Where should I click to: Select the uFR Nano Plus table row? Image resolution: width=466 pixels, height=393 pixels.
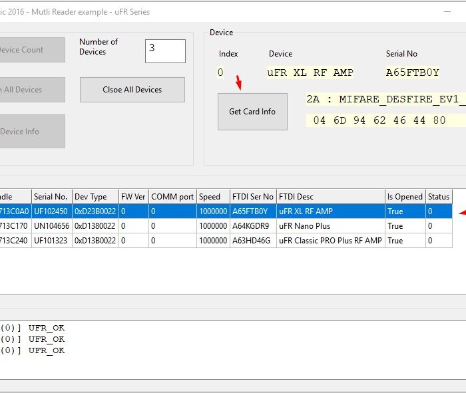tap(226, 226)
